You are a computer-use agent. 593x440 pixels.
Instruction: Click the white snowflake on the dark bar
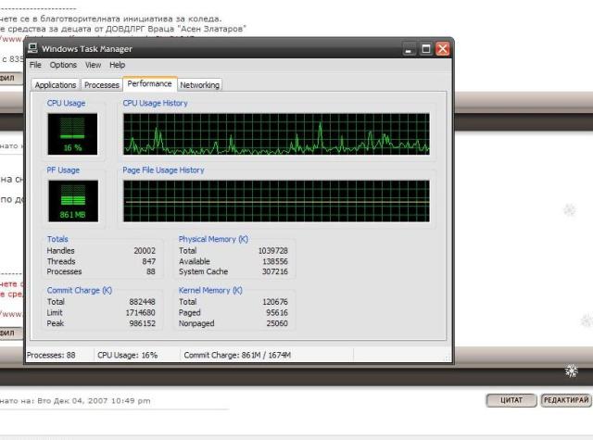572,371
